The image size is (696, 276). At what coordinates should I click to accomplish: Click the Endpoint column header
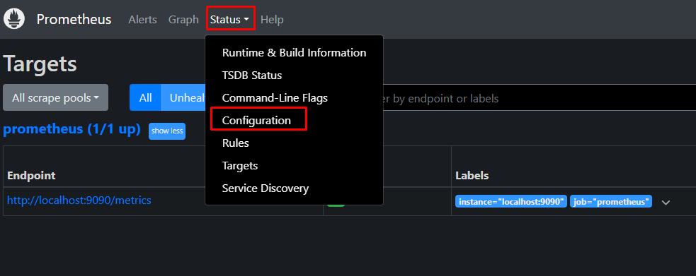tap(31, 176)
